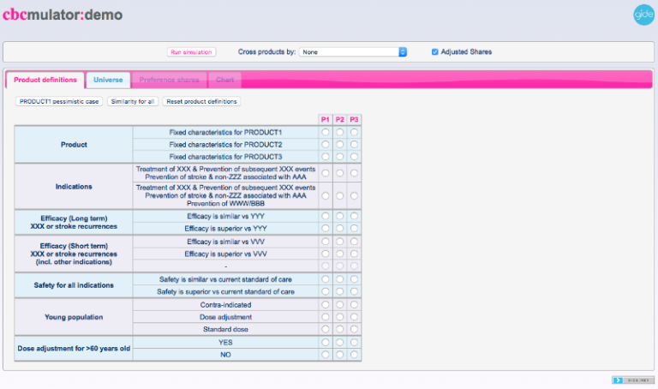Click PRODUCT1 pessimistic case button
The width and height of the screenshot is (658, 389).
click(x=58, y=101)
